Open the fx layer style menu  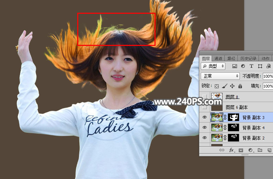232,150
